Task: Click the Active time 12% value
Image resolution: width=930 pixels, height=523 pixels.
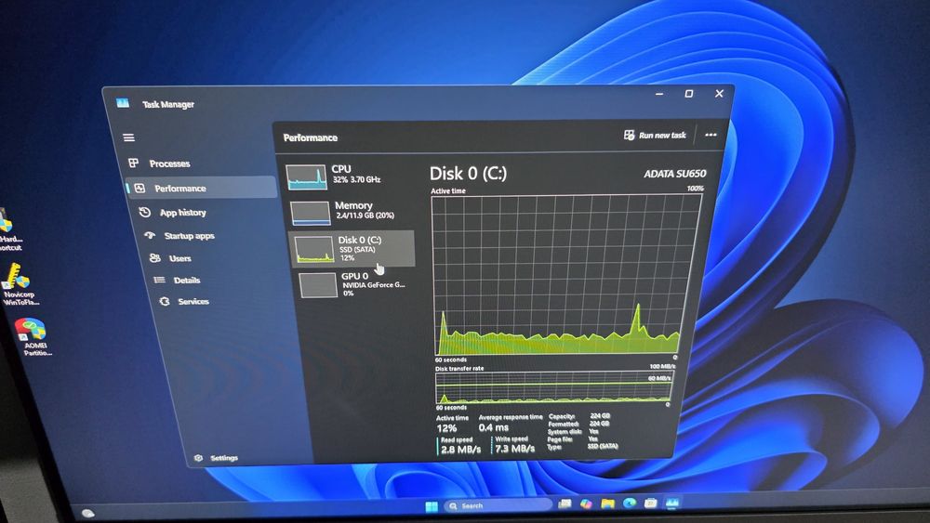Action: click(x=446, y=428)
